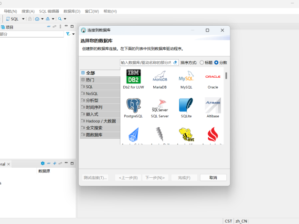The width and height of the screenshot is (299, 224).
Task: Choose the Db2 for LUW driver icon
Action: coord(133,77)
